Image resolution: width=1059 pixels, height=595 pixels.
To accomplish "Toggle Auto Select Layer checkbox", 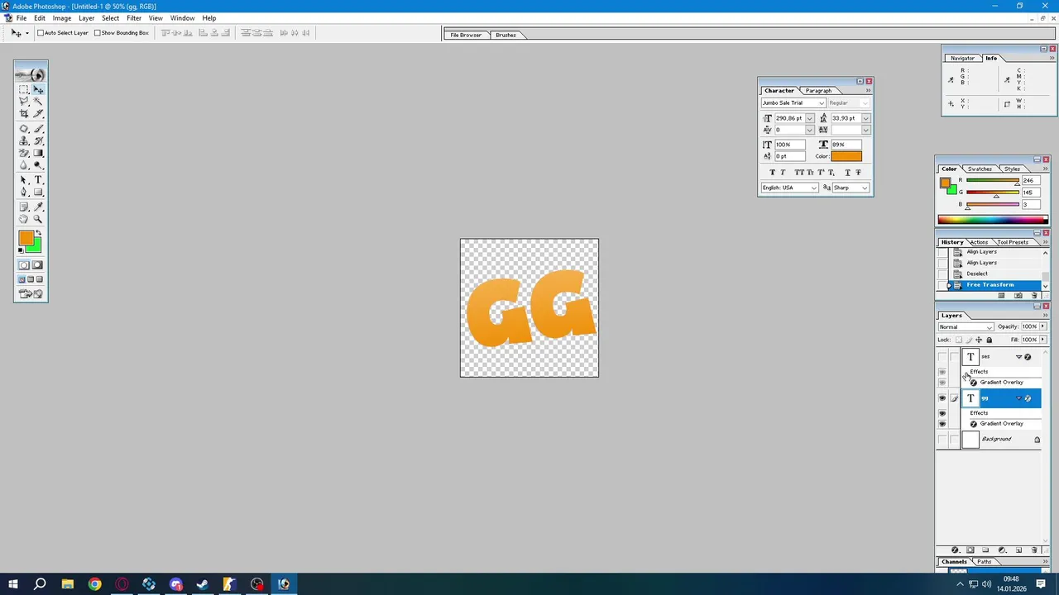I will 41,33.
